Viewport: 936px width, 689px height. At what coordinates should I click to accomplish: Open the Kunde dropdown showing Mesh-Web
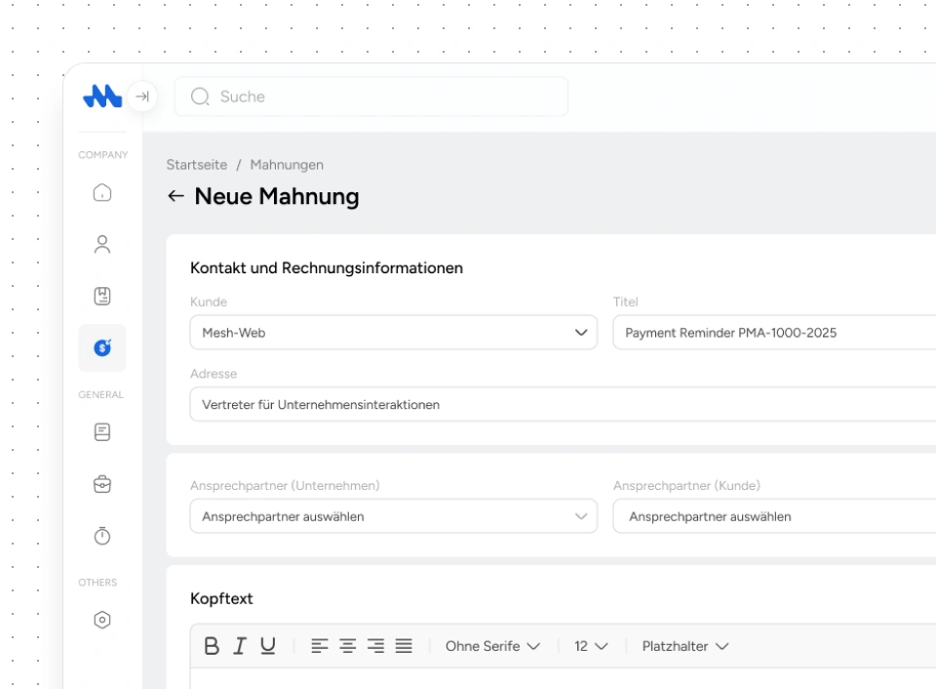pos(393,333)
